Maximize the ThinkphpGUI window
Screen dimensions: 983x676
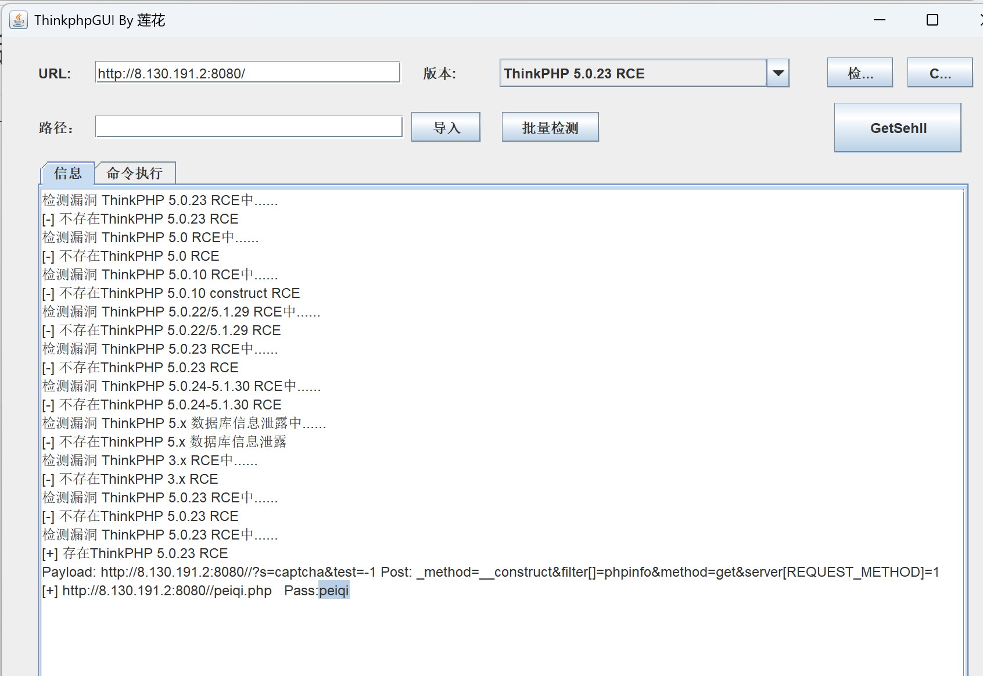(x=932, y=20)
